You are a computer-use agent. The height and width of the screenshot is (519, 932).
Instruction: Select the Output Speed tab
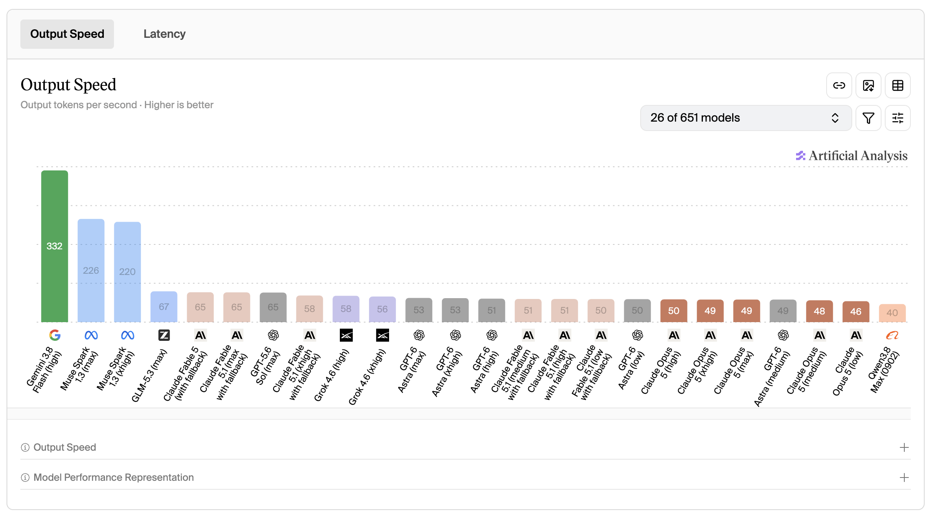(x=67, y=34)
